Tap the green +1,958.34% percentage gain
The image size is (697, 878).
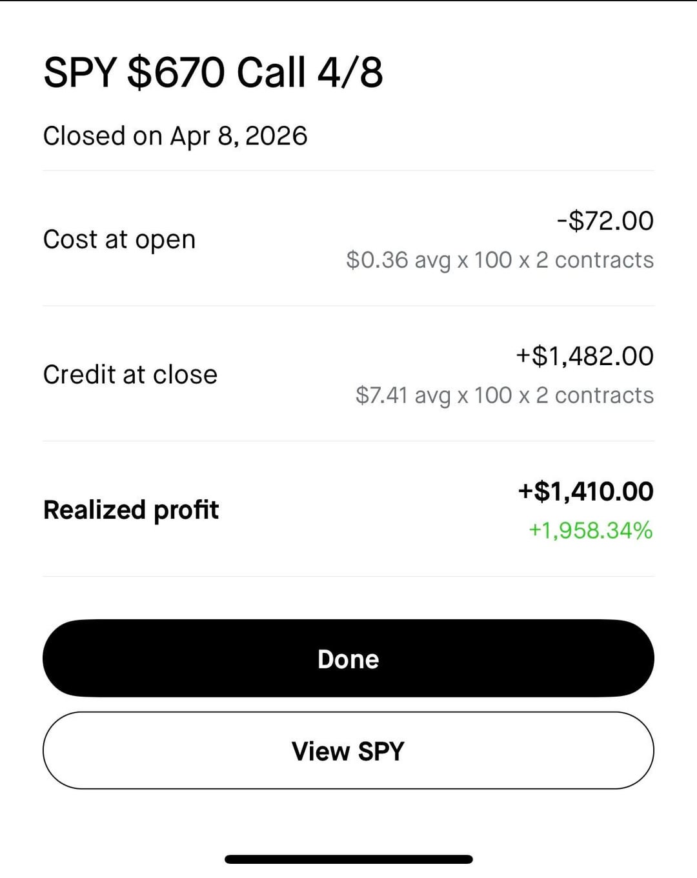pyautogui.click(x=591, y=530)
